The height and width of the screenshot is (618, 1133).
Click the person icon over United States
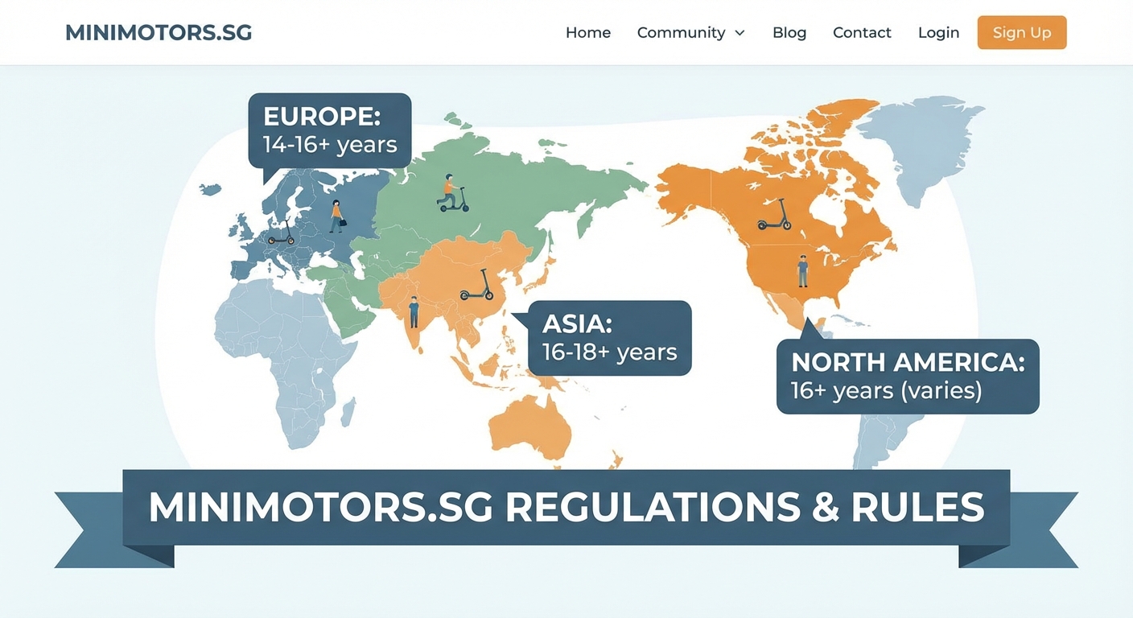click(802, 271)
